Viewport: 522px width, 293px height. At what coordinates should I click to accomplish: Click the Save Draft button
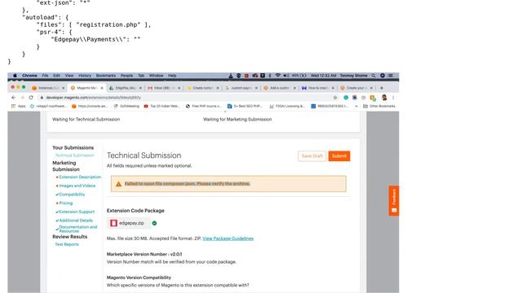coord(312,156)
